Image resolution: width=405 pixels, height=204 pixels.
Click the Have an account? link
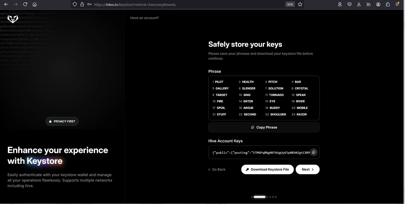[x=145, y=18]
